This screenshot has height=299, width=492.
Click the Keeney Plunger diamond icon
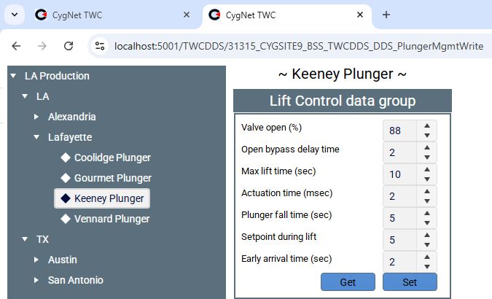(66, 198)
